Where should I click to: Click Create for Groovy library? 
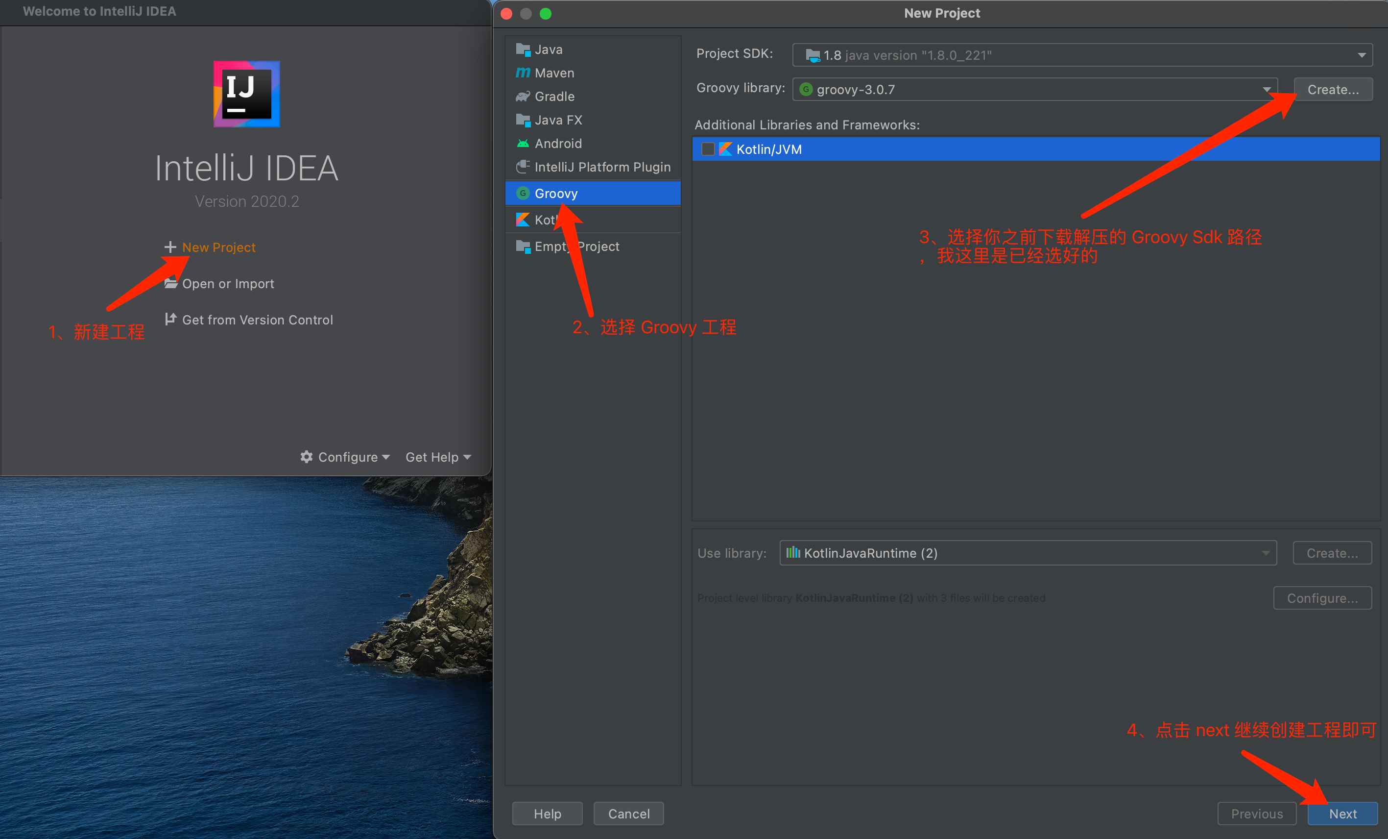pos(1332,89)
